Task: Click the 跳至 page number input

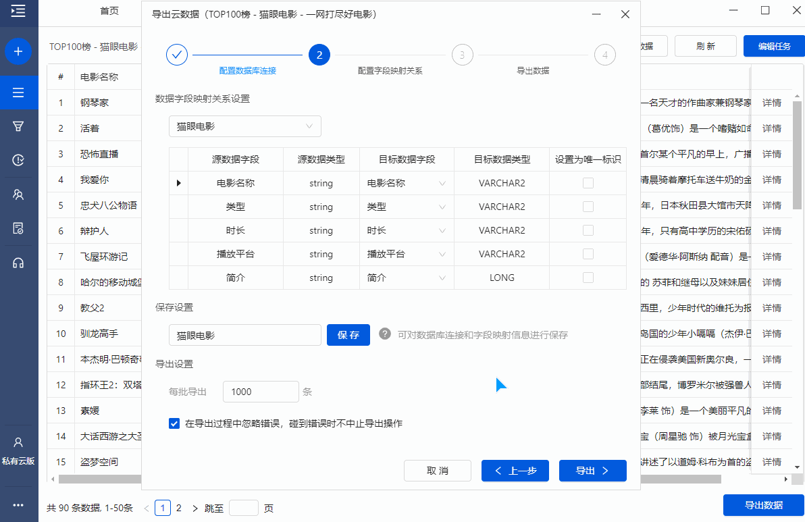Action: 243,508
